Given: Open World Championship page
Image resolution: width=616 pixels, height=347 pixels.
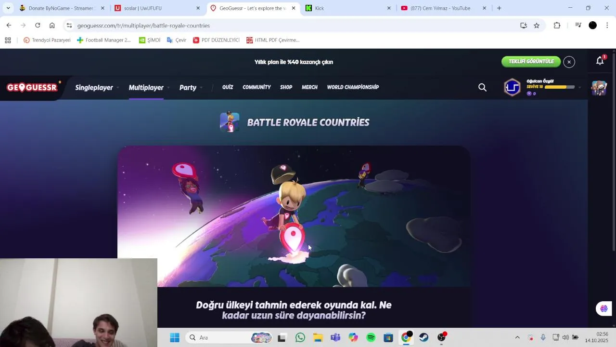Looking at the screenshot, I should [x=353, y=87].
